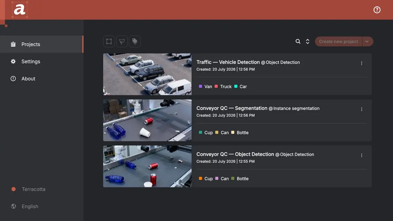Open the project search magnifier

coord(298,41)
